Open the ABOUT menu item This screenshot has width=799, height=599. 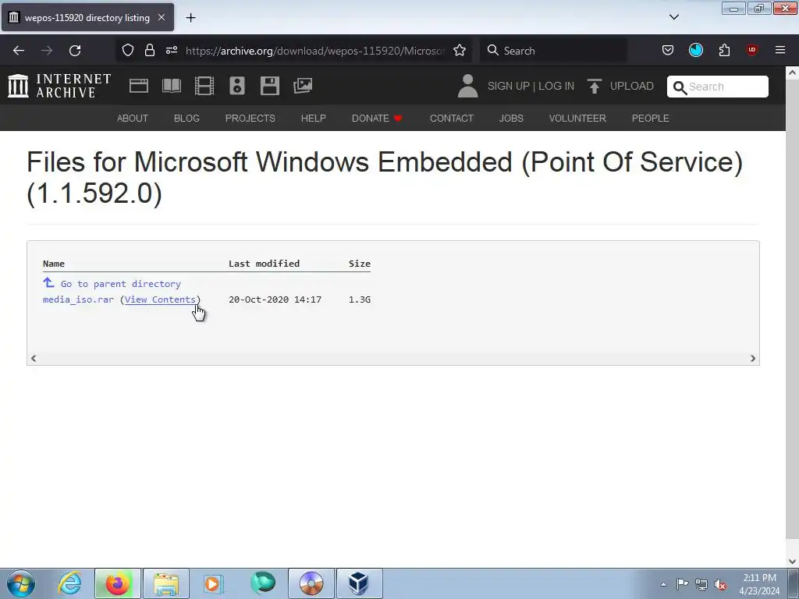click(x=133, y=119)
